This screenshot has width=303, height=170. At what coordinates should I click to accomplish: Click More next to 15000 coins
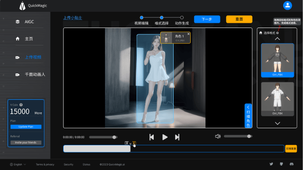click(x=38, y=113)
